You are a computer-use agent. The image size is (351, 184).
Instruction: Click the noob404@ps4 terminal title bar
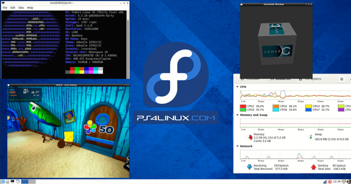click(65, 3)
